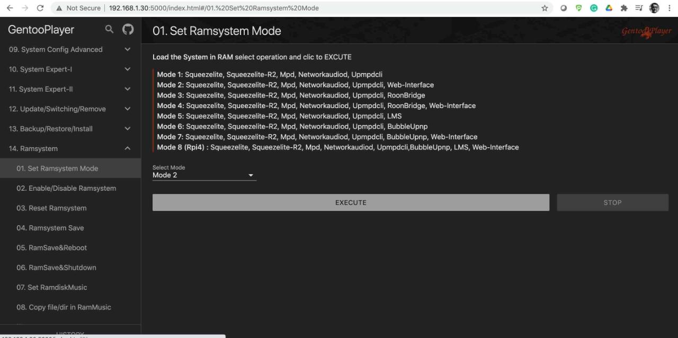Open 08. Copy file/dir in RamMusic
The image size is (678, 338).
tap(70, 308)
